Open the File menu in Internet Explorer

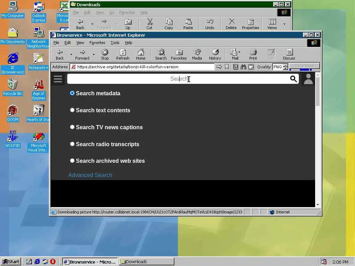click(x=56, y=43)
